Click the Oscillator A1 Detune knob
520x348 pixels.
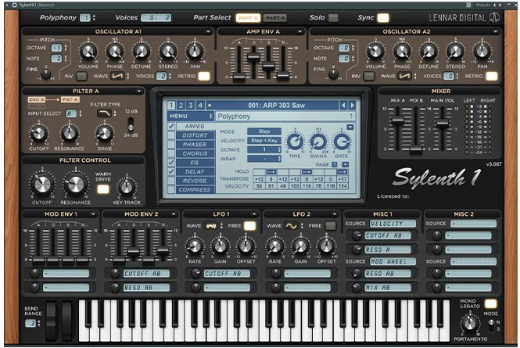tap(141, 52)
